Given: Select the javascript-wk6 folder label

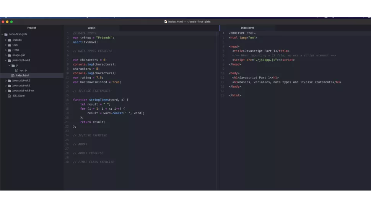Looking at the screenshot, I should (x=21, y=86).
